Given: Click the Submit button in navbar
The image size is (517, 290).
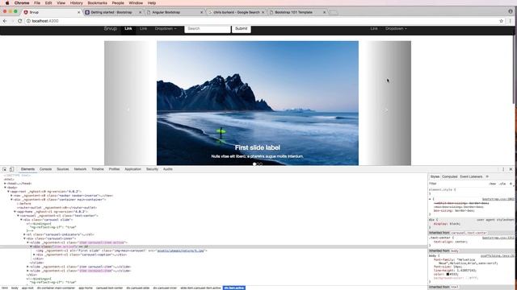Looking at the screenshot, I should pos(241,29).
